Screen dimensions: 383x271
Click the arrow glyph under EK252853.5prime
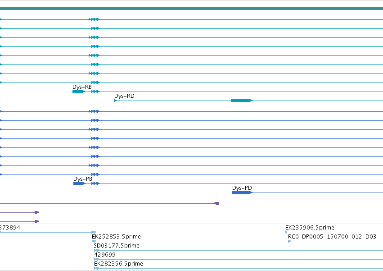pos(94,241)
